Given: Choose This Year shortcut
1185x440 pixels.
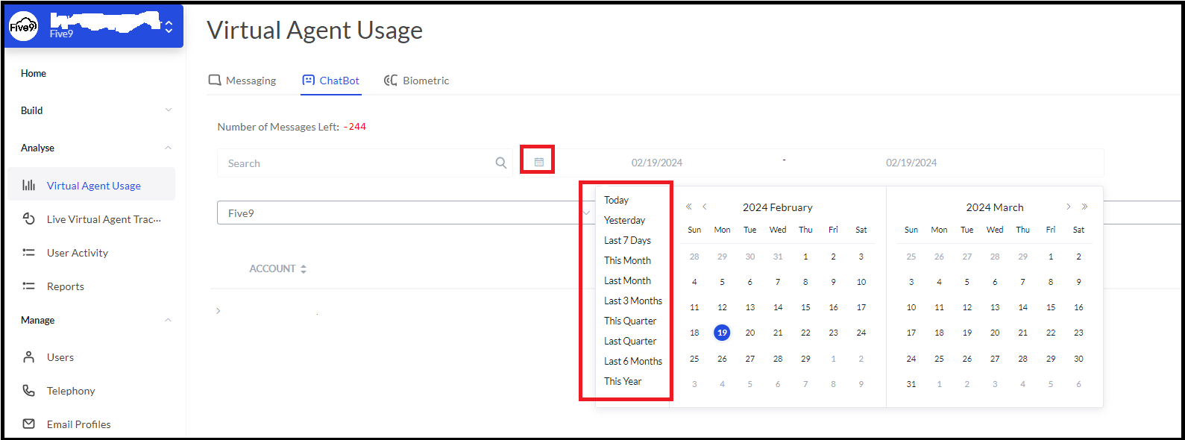Looking at the screenshot, I should pos(623,381).
